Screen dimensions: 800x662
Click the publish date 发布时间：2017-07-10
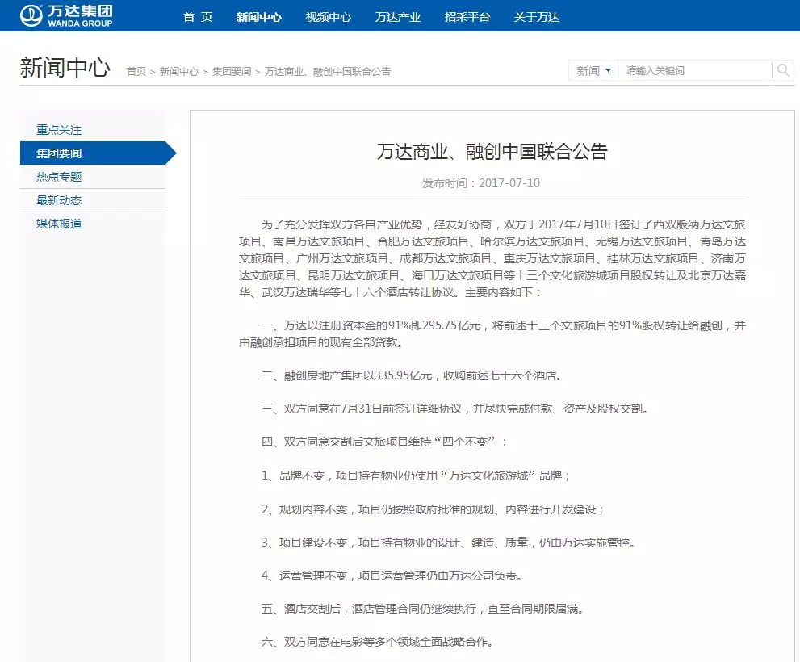pos(480,183)
